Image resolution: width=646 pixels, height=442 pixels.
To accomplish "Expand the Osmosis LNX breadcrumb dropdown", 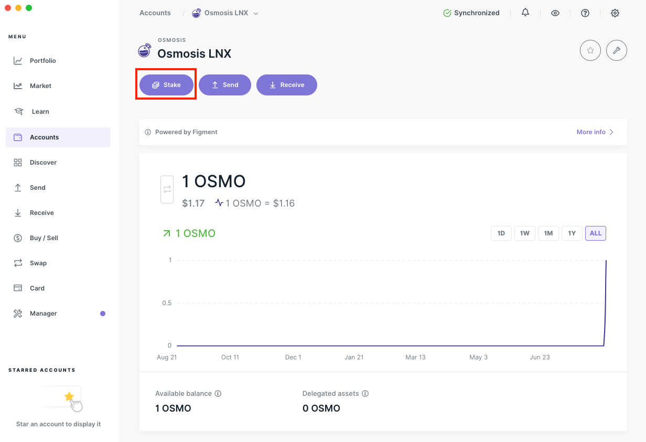I will pyautogui.click(x=256, y=14).
